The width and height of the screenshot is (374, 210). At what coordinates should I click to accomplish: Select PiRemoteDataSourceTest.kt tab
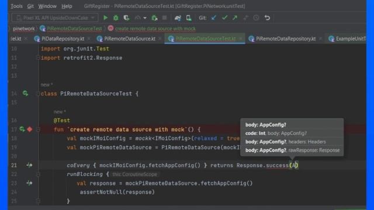pyautogui.click(x=205, y=38)
